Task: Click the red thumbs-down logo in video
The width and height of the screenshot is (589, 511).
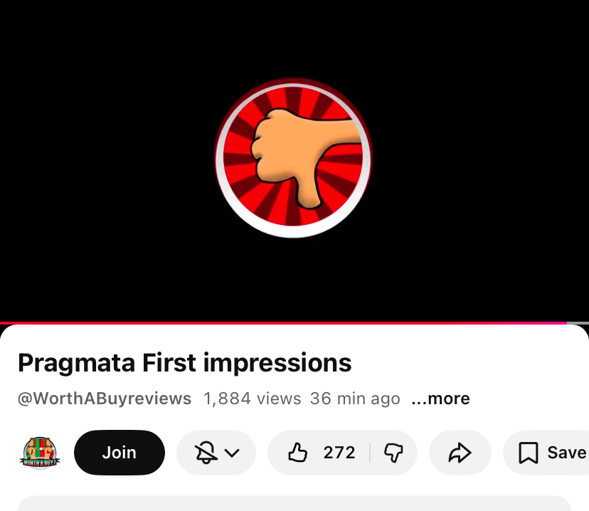Action: 293,158
